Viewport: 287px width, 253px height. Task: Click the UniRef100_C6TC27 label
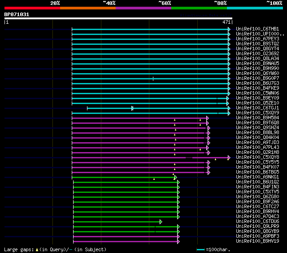(257, 207)
